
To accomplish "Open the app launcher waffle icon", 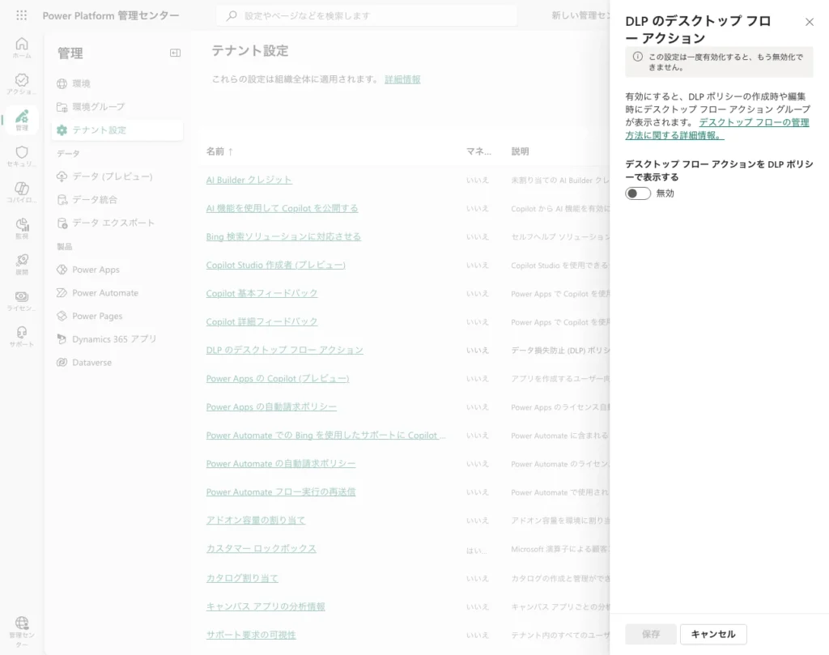I will coord(21,15).
